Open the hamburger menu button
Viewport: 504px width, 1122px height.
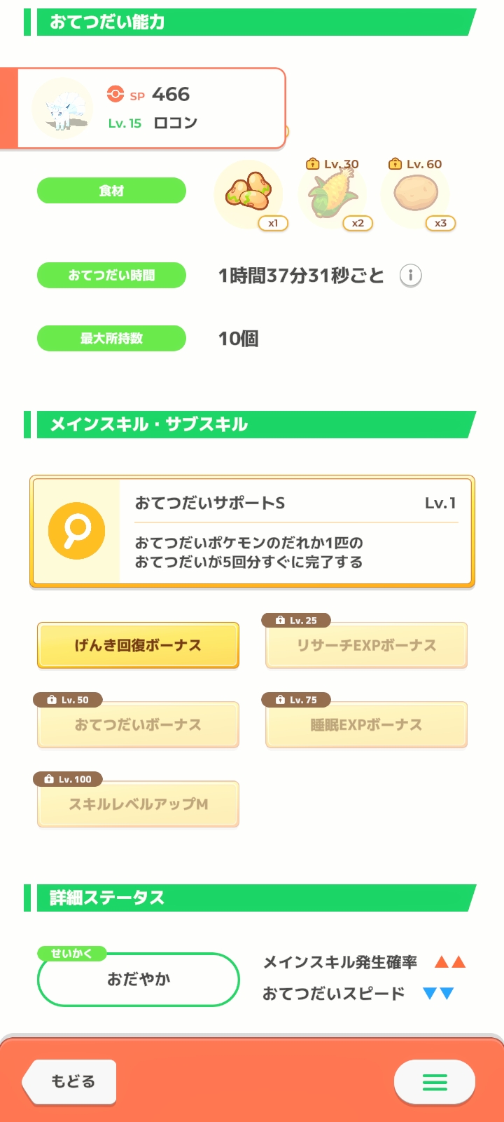tap(434, 1082)
